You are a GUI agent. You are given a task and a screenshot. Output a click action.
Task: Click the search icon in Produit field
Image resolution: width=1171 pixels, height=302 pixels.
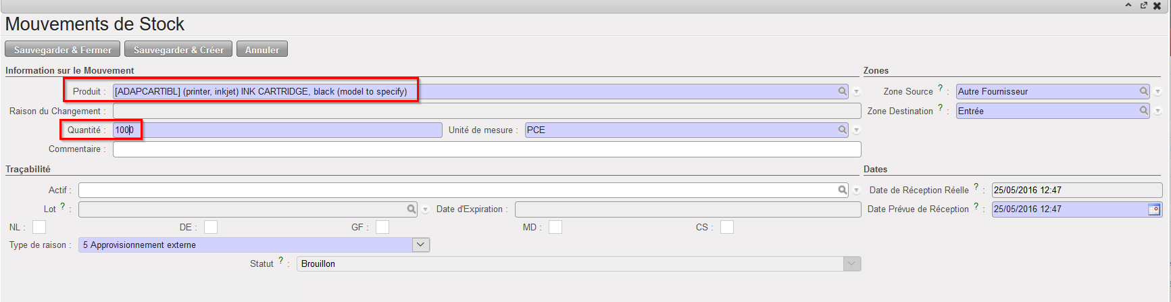click(842, 91)
